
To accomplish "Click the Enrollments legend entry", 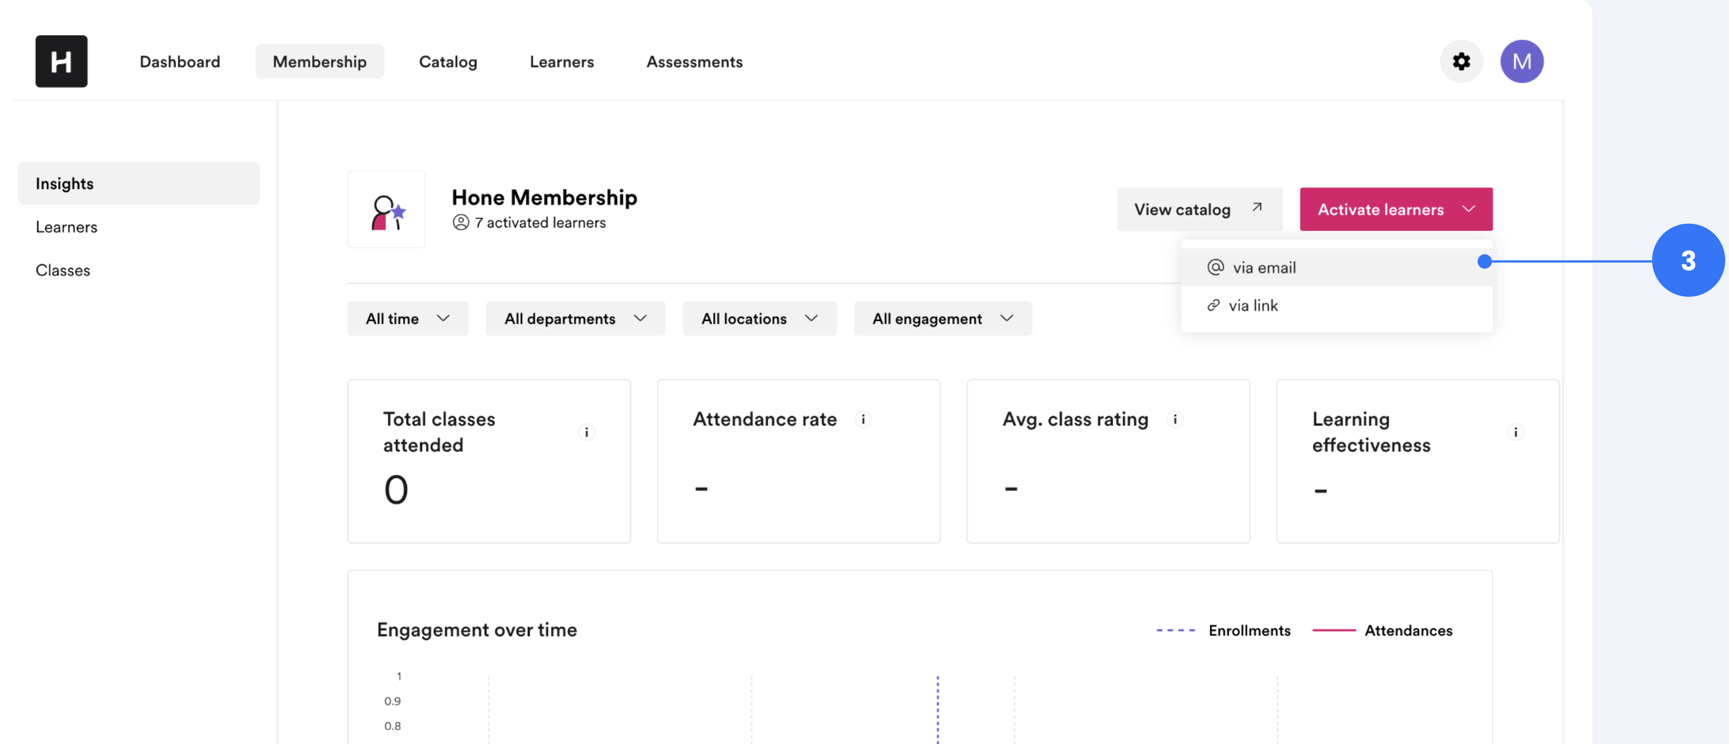I will pos(1223,631).
